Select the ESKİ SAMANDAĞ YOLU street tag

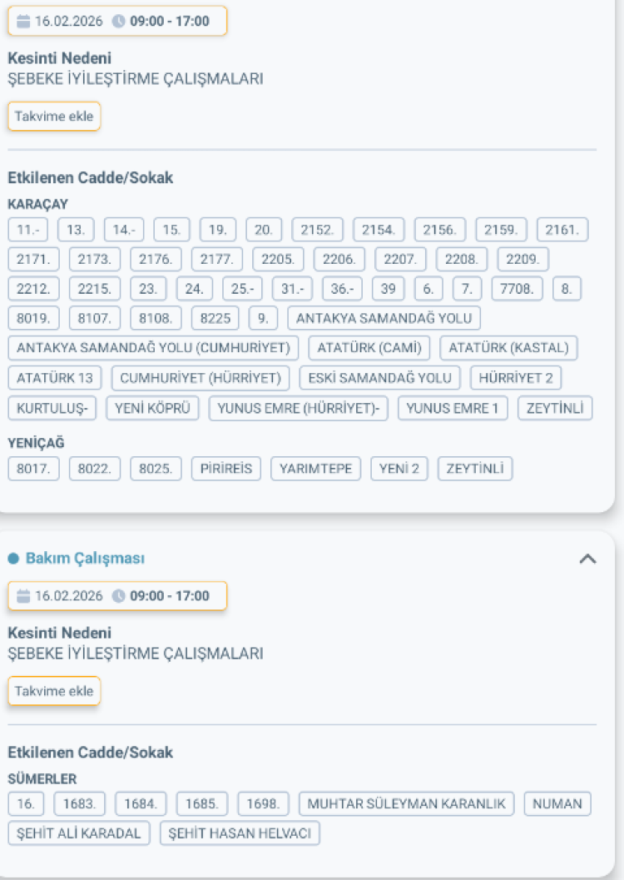point(379,378)
